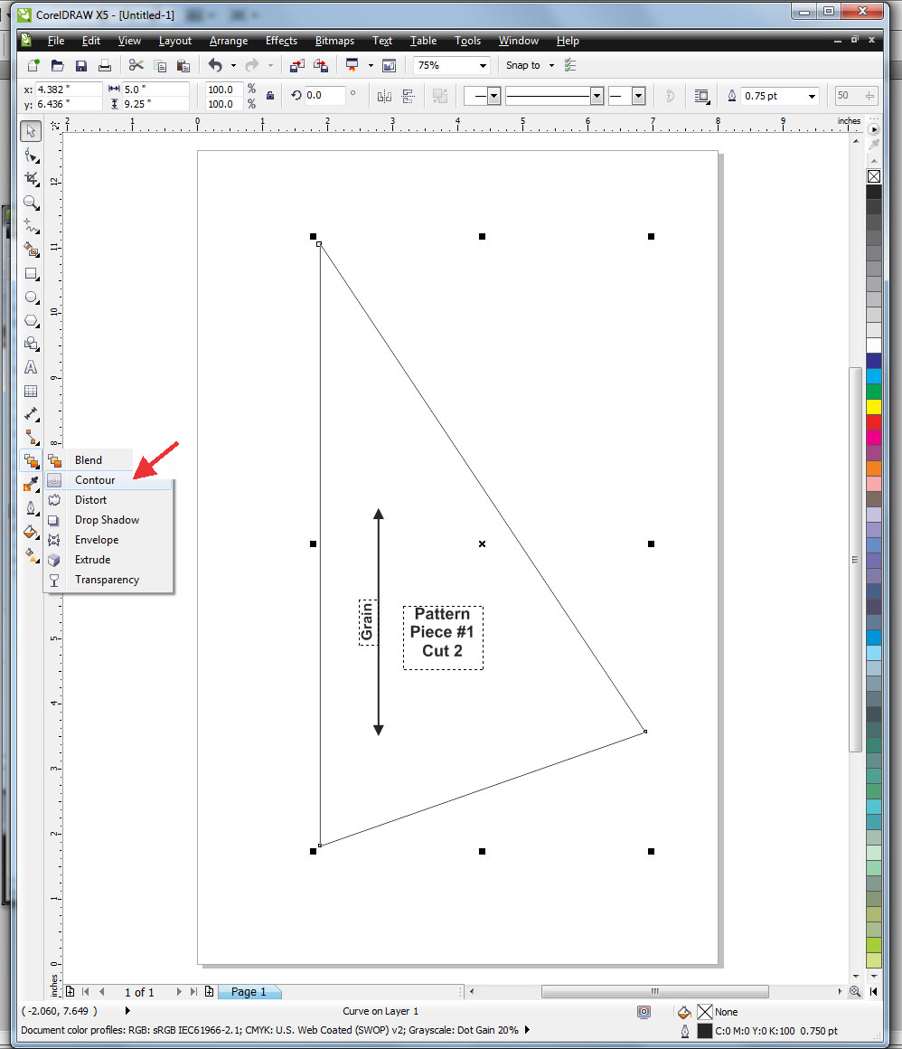Expand the undo history arrow
902x1049 pixels.
click(233, 65)
